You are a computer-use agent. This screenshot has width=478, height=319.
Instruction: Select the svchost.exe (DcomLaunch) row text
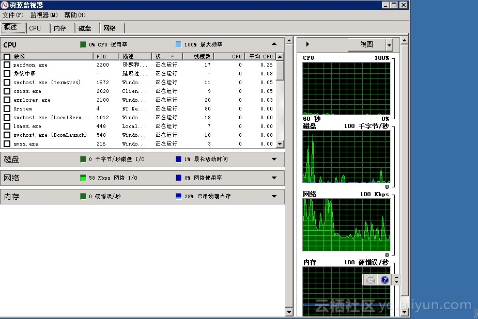(x=50, y=135)
